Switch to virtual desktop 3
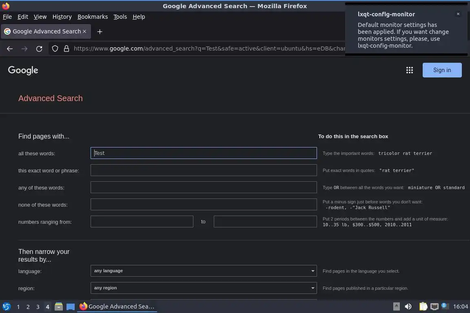470x313 pixels. 38,307
